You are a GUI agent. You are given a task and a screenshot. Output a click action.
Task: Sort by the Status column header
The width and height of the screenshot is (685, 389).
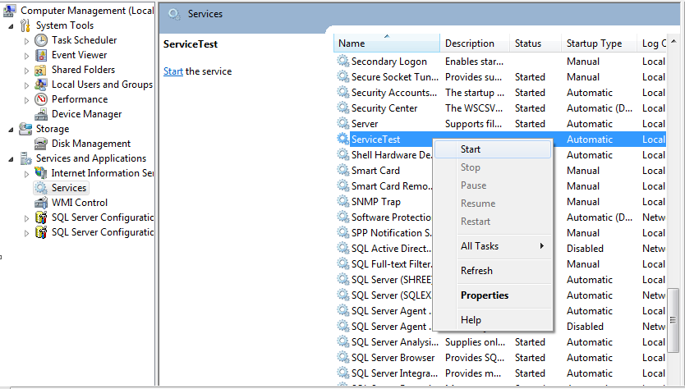(536, 43)
